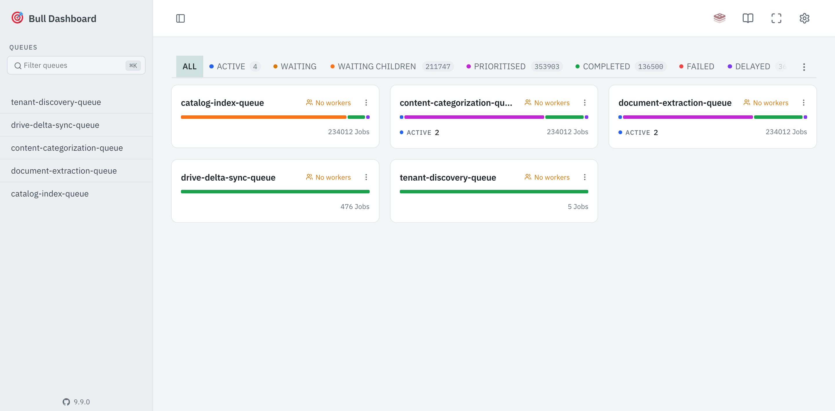Switch to the PRIORITISED tab
The width and height of the screenshot is (835, 411).
click(514, 66)
